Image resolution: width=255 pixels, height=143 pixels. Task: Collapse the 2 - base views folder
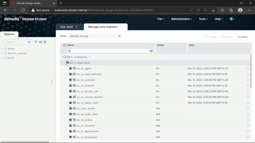[x=65, y=63]
